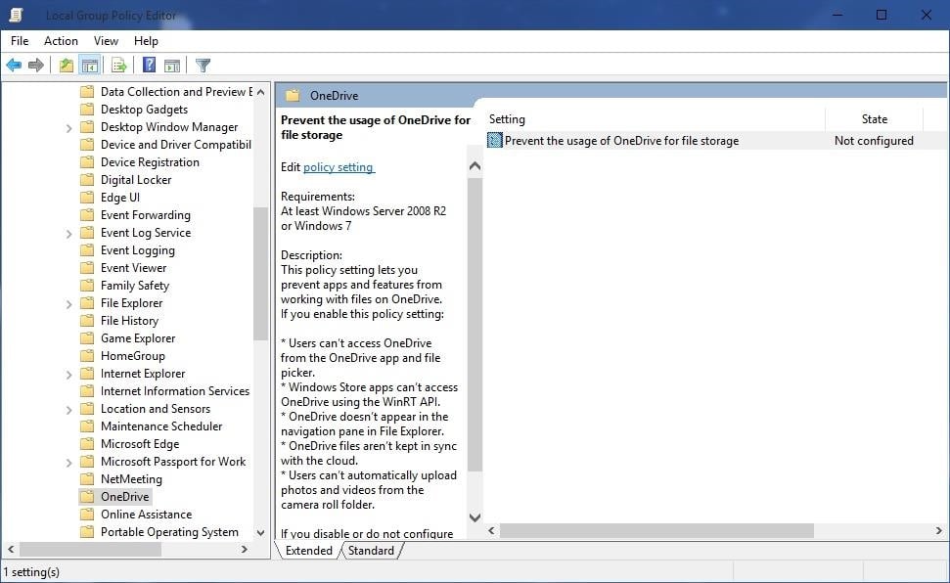This screenshot has width=950, height=583.
Task: Toggle the Show/Hide Action Pane icon
Action: point(172,66)
